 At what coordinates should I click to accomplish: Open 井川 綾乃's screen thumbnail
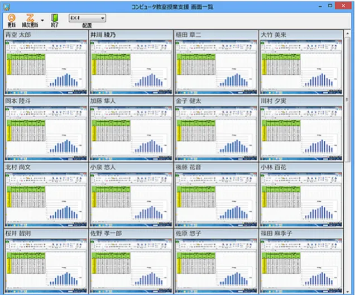(131, 67)
